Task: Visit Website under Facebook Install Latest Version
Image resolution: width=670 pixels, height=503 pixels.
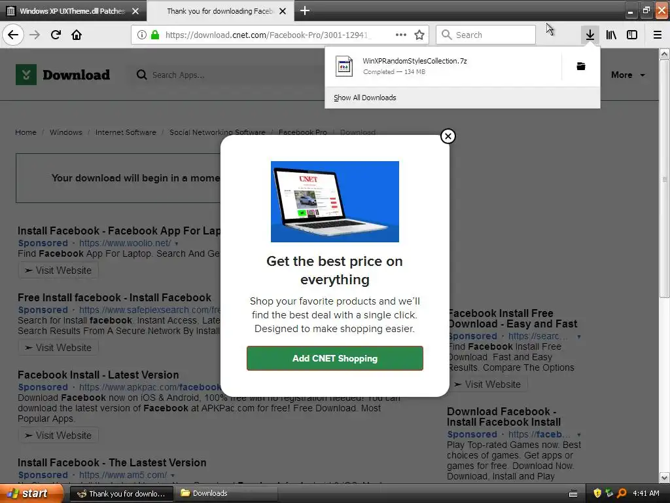Action: [58, 435]
